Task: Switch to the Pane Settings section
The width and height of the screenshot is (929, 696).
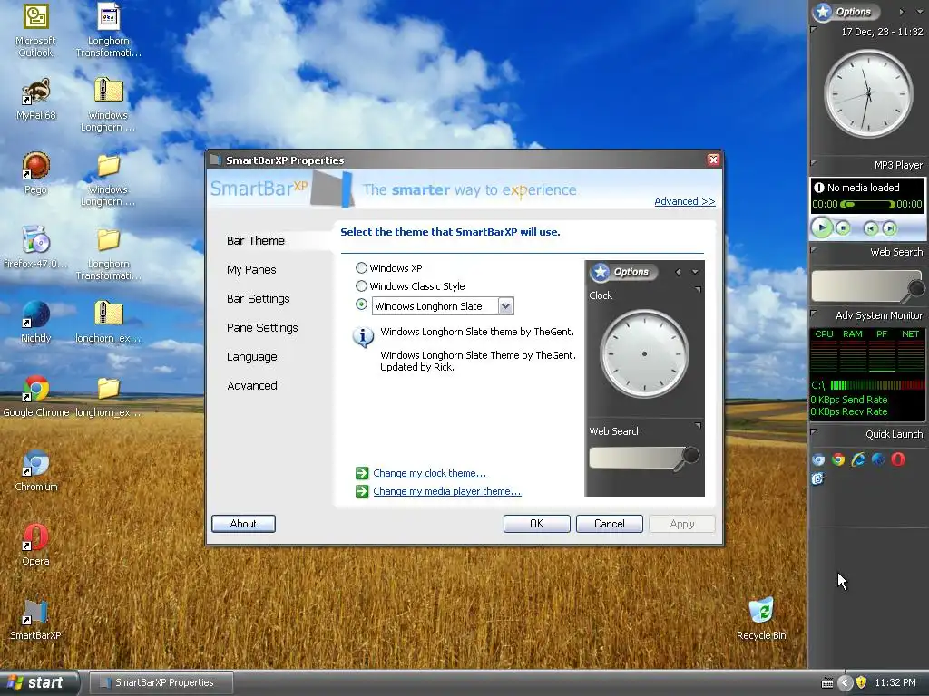Action: (x=262, y=328)
